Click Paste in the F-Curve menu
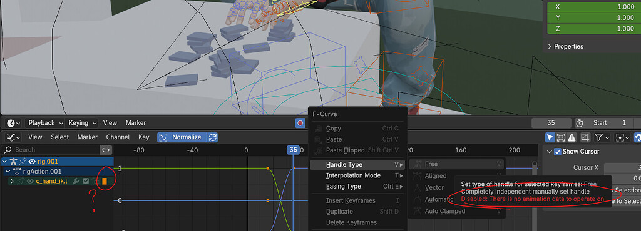 [x=357, y=139]
